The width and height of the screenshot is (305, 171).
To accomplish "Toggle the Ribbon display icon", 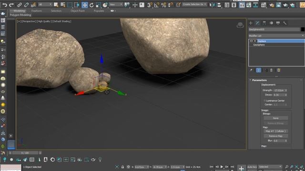I will click(242, 5).
